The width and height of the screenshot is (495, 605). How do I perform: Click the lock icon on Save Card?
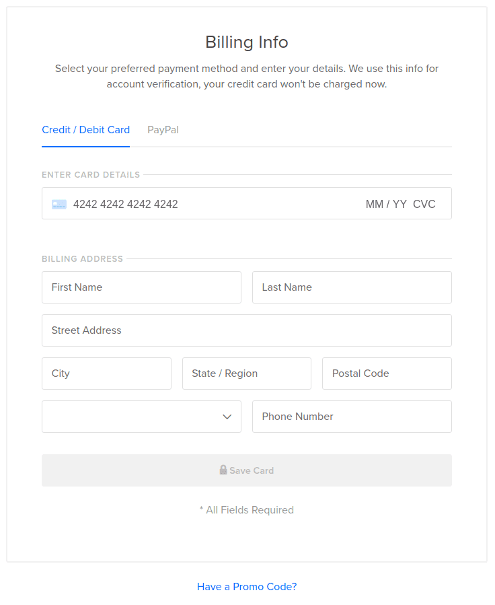pos(223,470)
